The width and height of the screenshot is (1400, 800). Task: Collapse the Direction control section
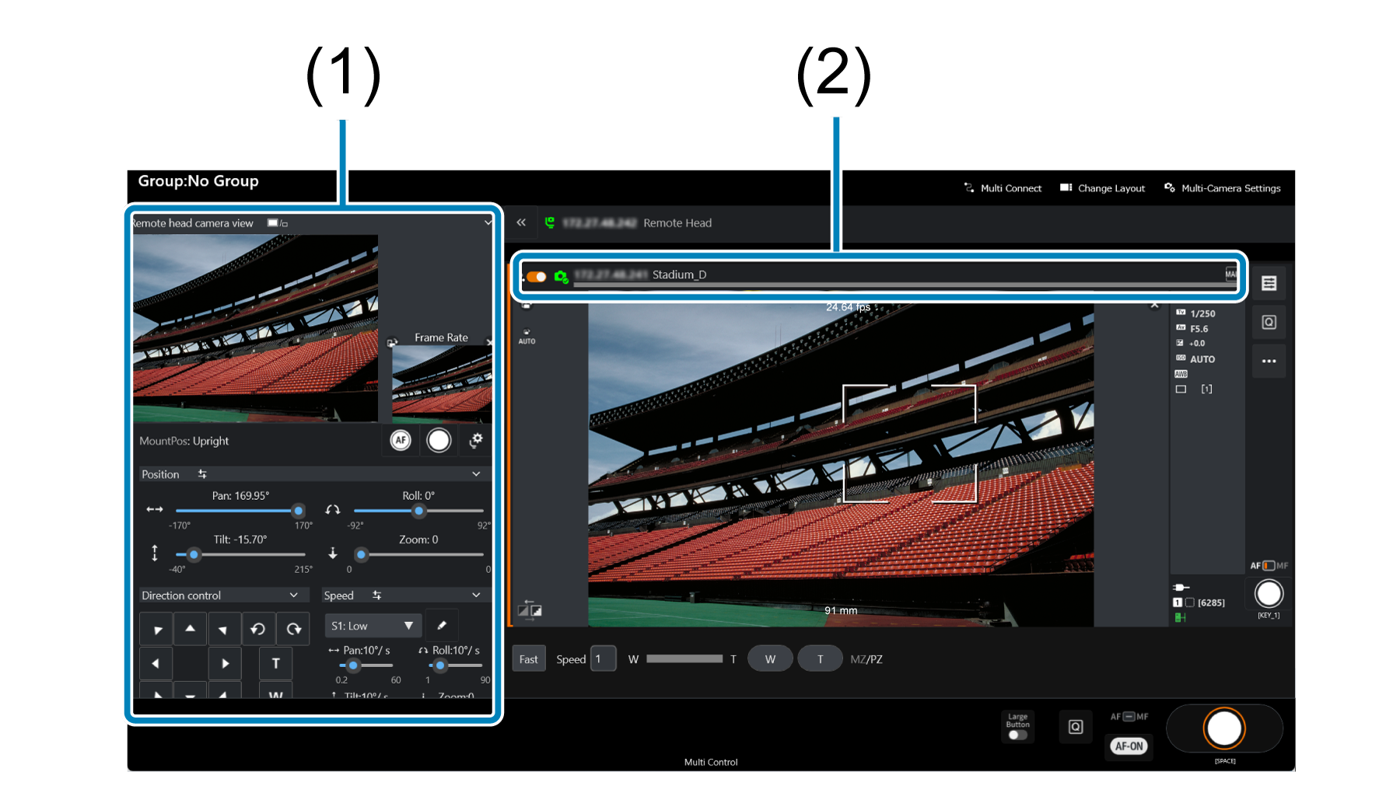[293, 595]
